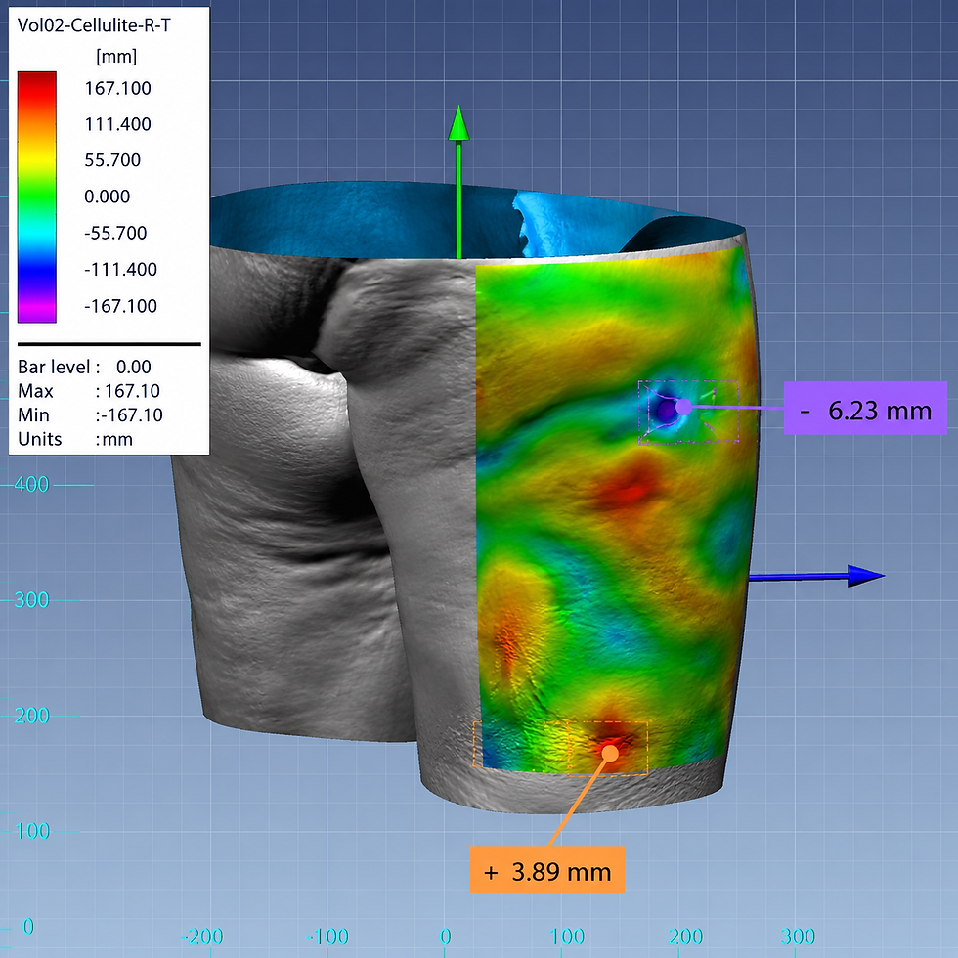The height and width of the screenshot is (958, 958).
Task: Click the -200 horizontal axis tick label
Action: coord(202,936)
